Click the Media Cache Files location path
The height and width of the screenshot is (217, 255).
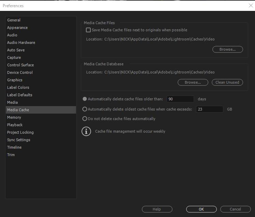[160, 39]
